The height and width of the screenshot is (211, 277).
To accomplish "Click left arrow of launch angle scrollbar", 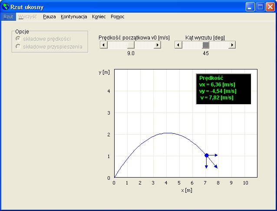I will (x=178, y=45).
